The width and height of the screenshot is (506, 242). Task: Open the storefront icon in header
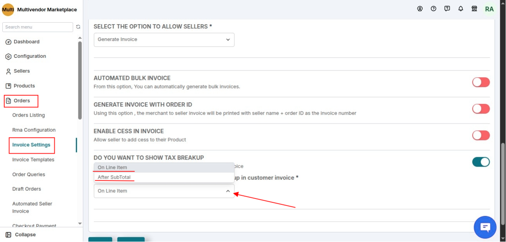(x=474, y=9)
